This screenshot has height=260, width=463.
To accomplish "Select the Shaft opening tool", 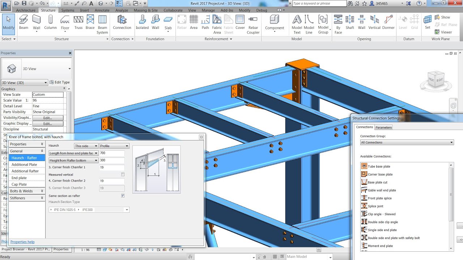I will 350,22.
